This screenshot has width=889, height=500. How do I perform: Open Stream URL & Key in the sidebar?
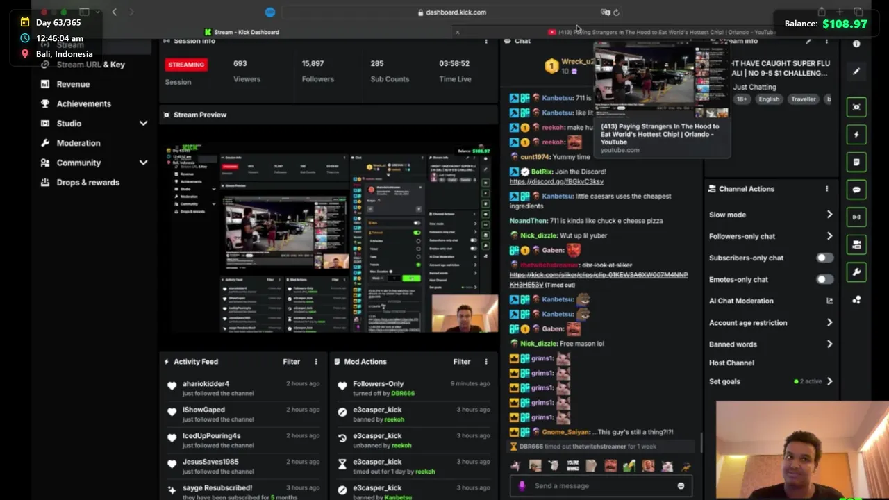[91, 65]
